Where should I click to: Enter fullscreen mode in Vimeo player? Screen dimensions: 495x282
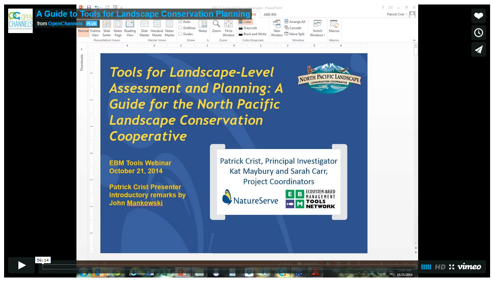[x=452, y=267]
